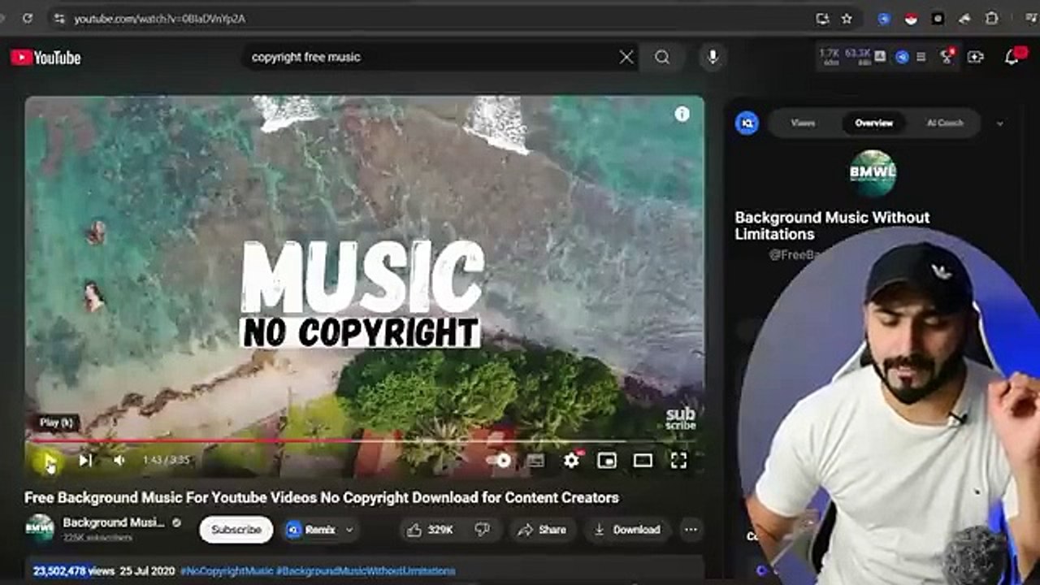Open the channel avatar next to Background Musi...
Screen dimensions: 1040x585
(40, 528)
